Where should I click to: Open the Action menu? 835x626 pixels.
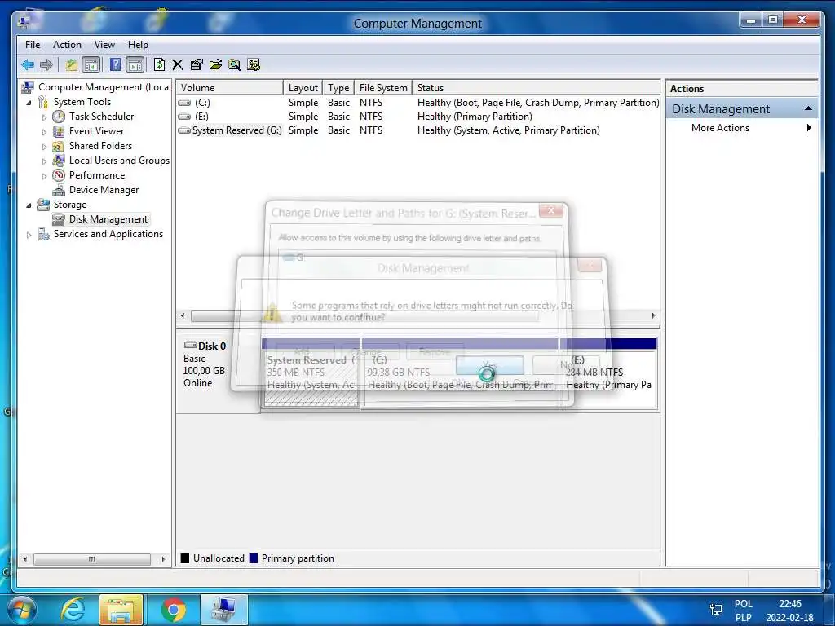point(67,45)
